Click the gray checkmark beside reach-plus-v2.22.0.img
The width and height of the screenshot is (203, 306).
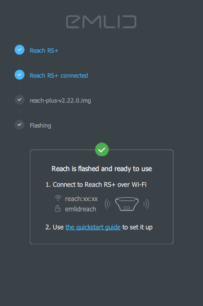point(20,100)
